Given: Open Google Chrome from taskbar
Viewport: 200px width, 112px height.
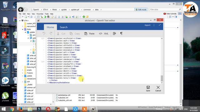Looking at the screenshot, I should (x=12, y=109).
